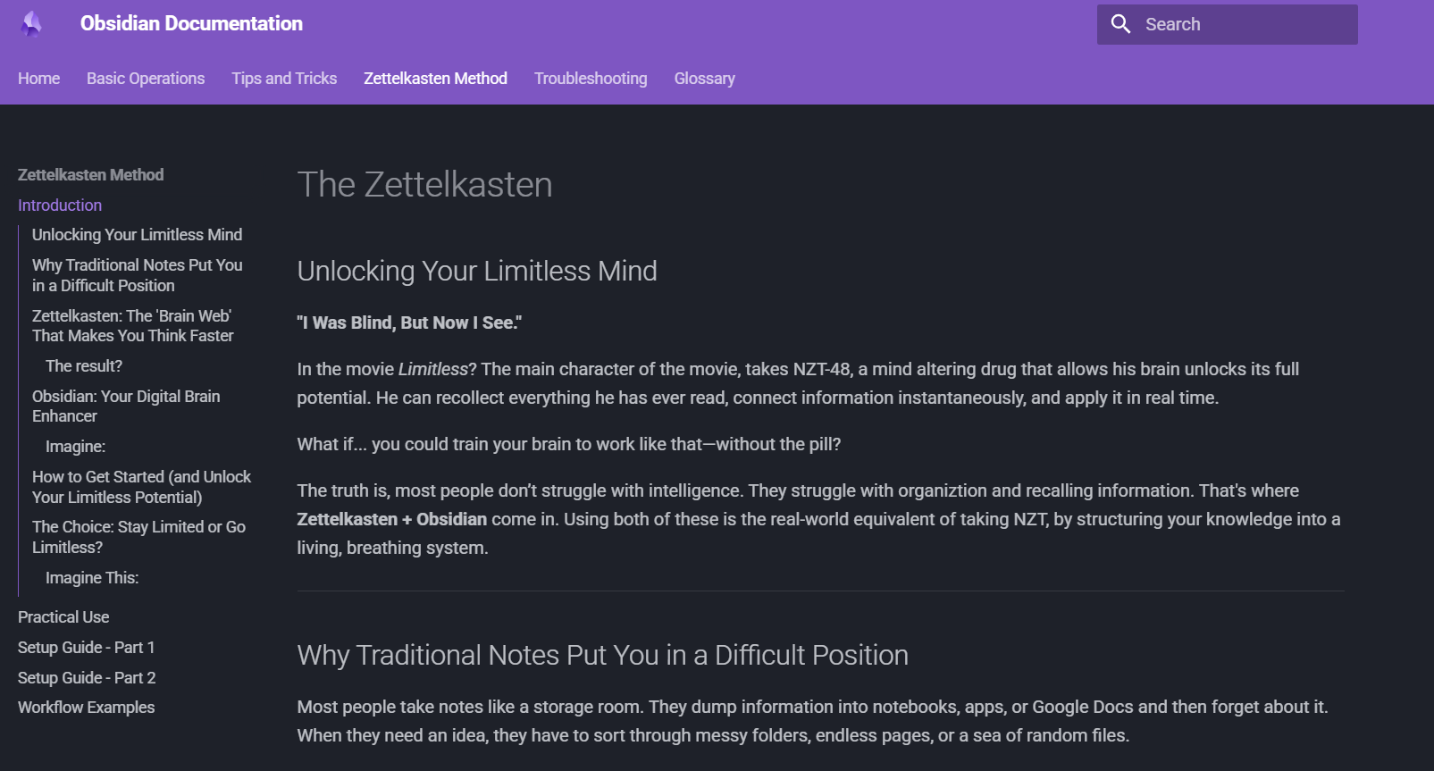The width and height of the screenshot is (1434, 771).
Task: Open Setup Guide - Part 1 page
Action: [86, 648]
